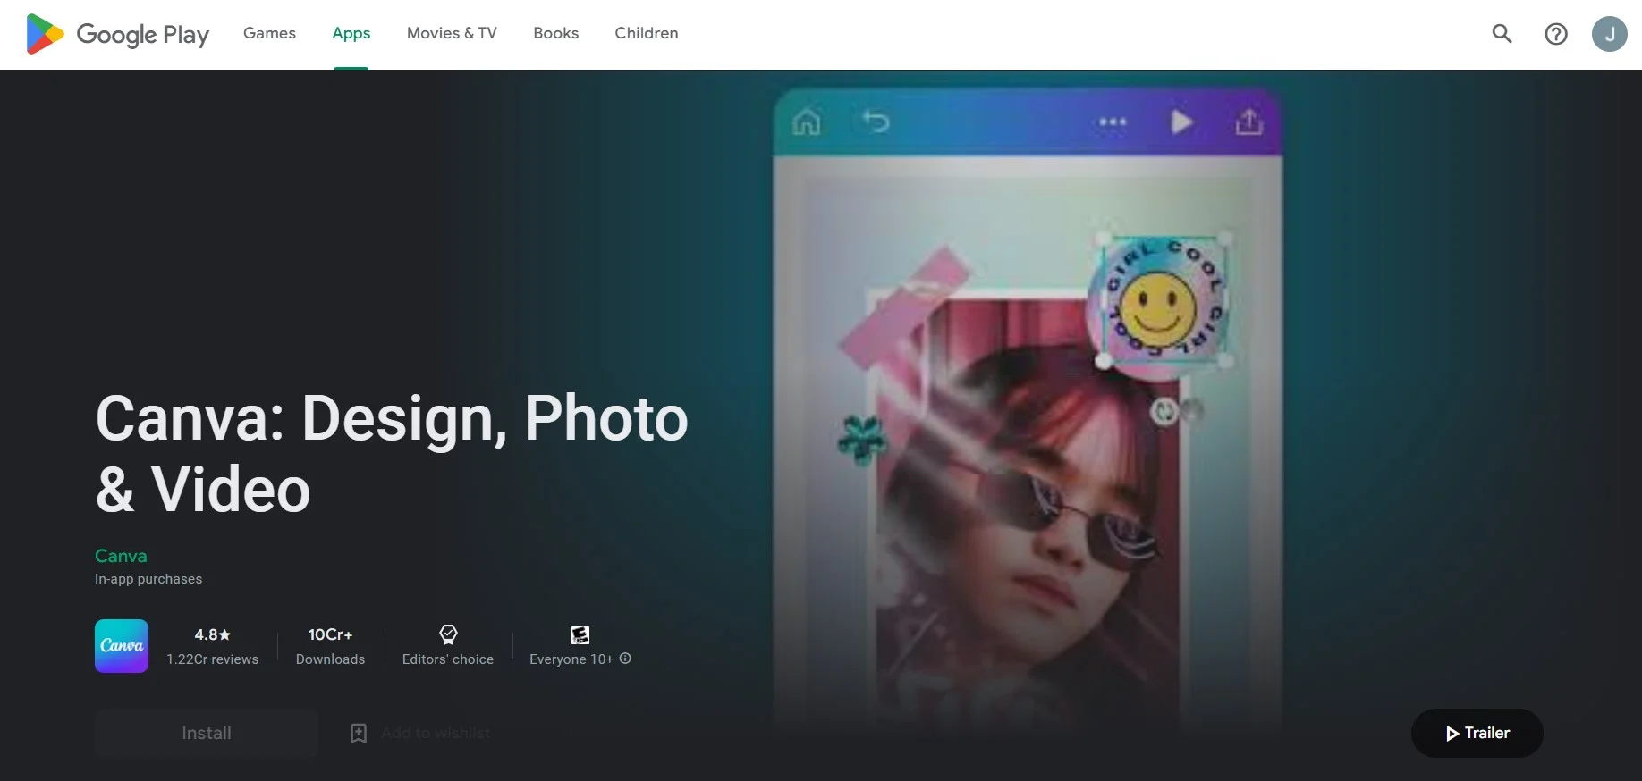This screenshot has width=1642, height=781.
Task: Click play triangle in the preview image
Action: (x=1181, y=122)
